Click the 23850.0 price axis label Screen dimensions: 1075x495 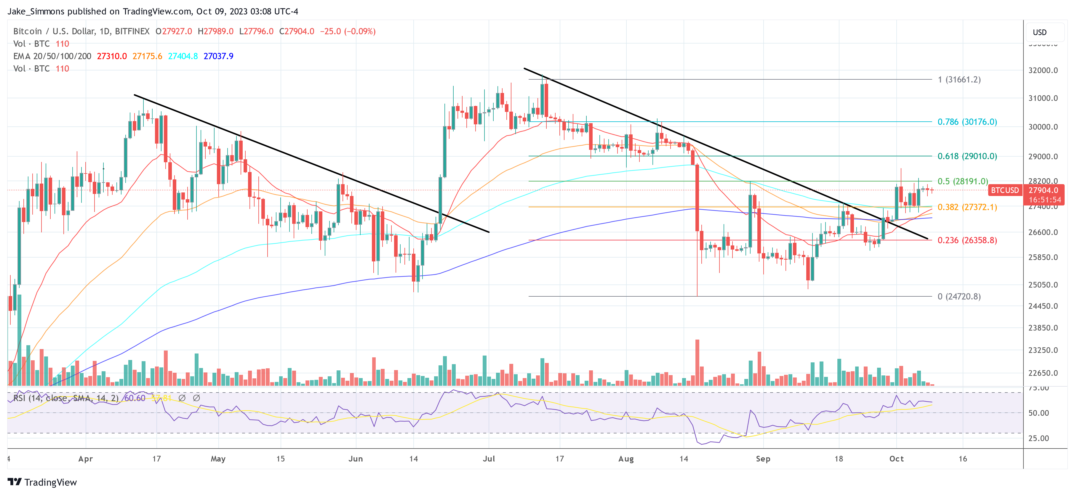[x=1043, y=328]
